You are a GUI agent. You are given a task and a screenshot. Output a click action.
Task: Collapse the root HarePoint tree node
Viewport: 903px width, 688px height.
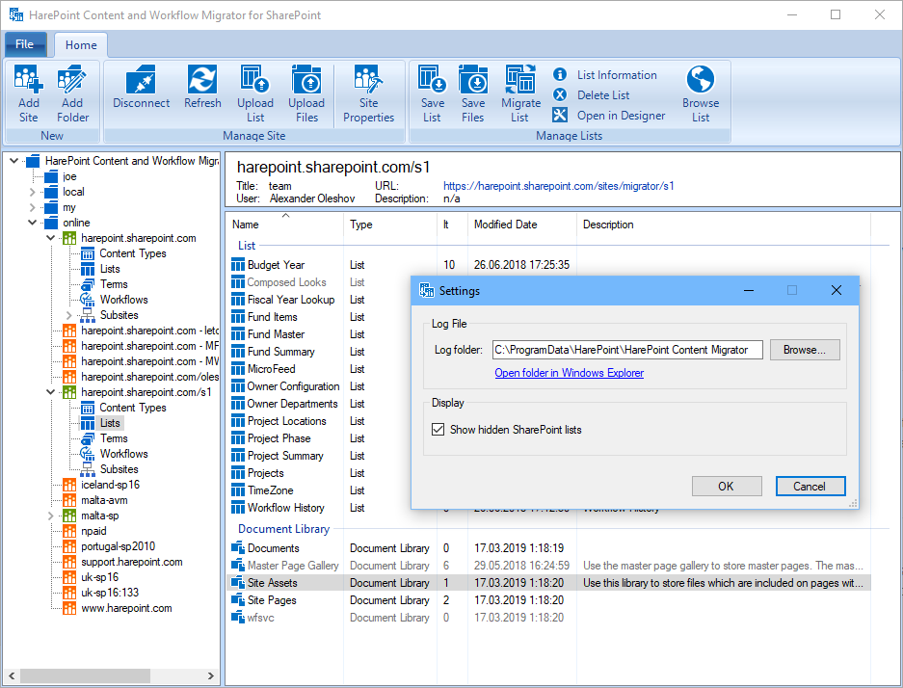(x=14, y=161)
